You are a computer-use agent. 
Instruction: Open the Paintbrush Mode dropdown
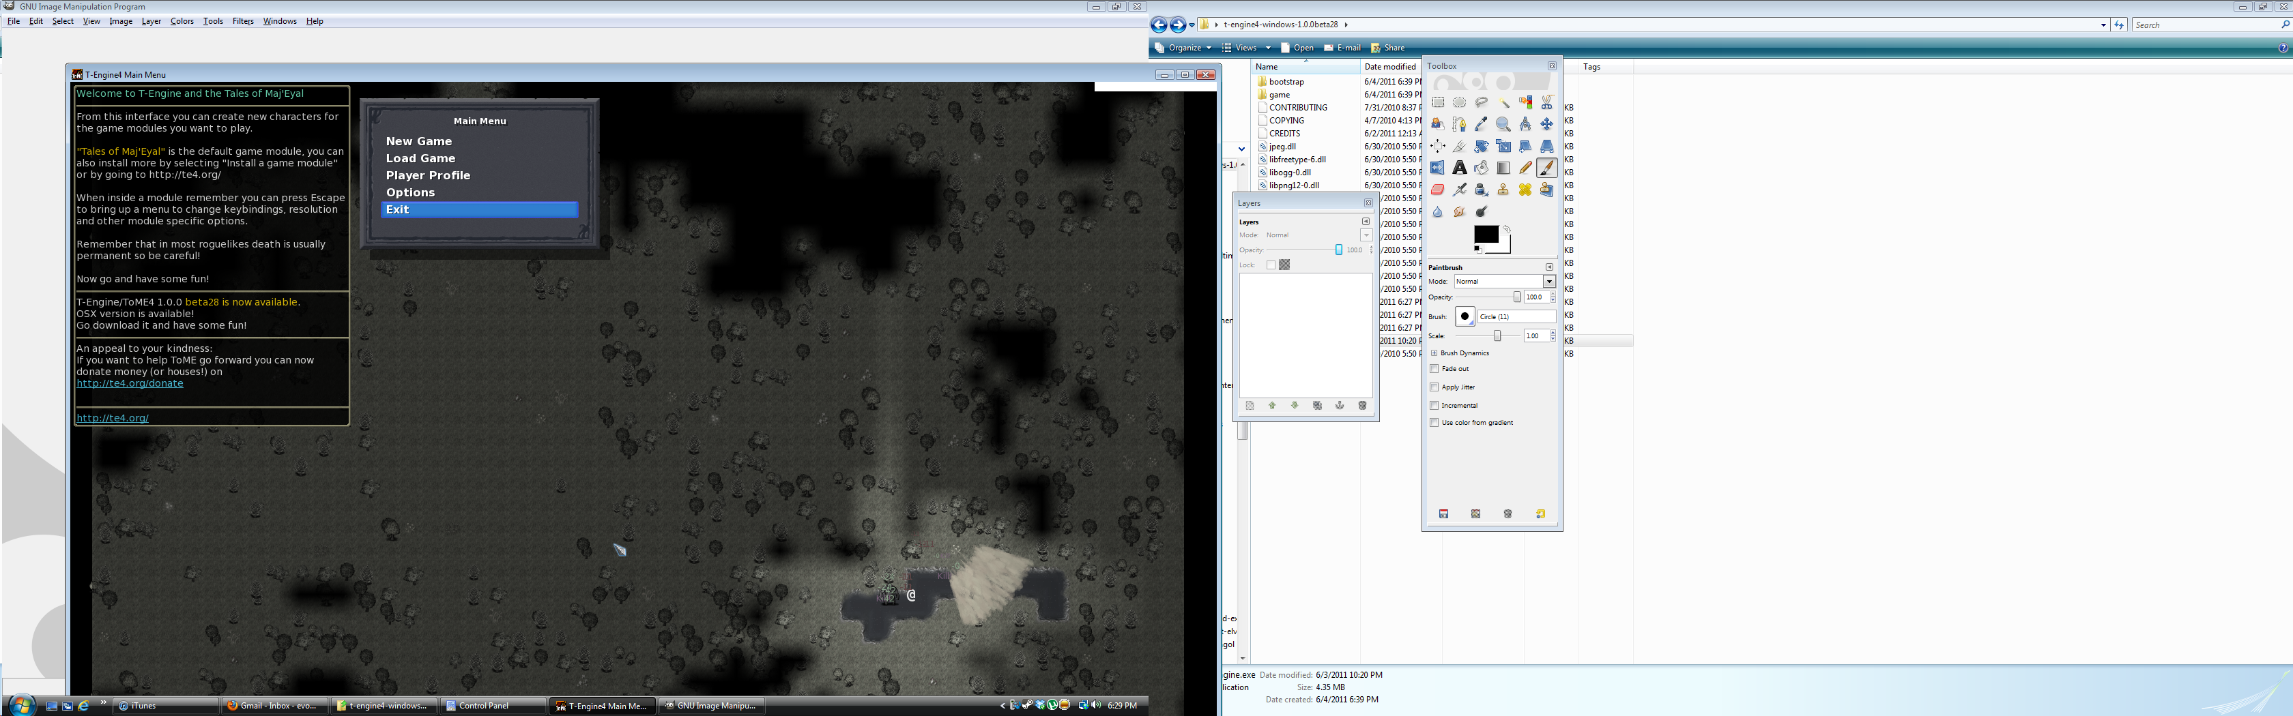(1549, 281)
